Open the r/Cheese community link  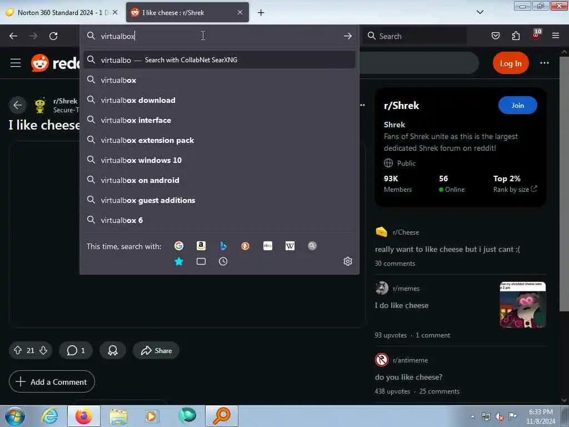[406, 232]
